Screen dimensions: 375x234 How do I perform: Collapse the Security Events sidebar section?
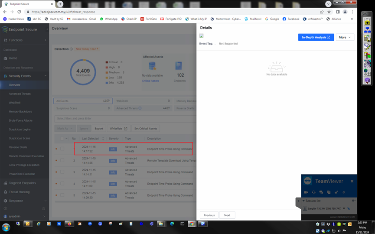point(45,76)
